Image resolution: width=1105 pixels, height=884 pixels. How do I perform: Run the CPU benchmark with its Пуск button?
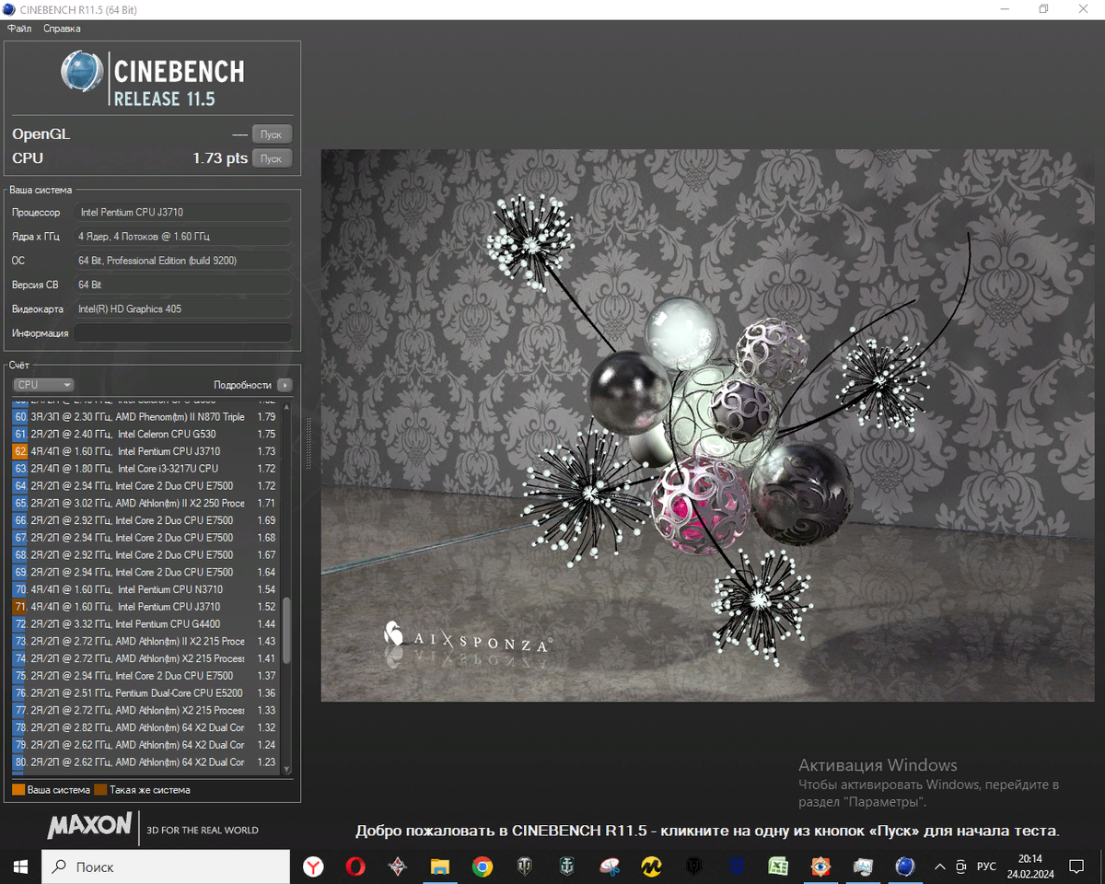(272, 158)
